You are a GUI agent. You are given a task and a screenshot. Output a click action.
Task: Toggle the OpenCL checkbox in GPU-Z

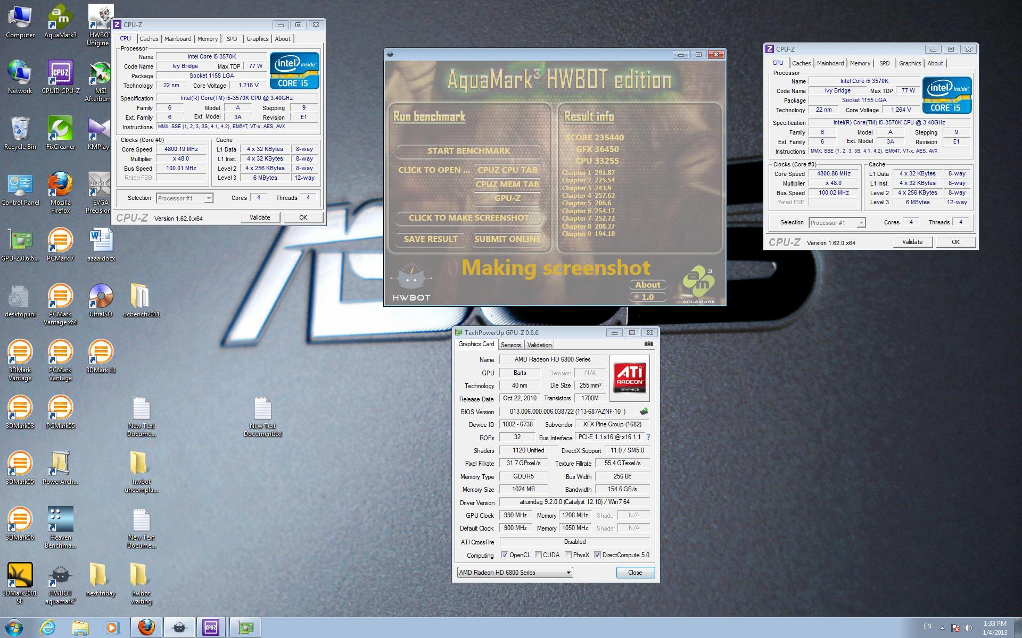pos(505,555)
